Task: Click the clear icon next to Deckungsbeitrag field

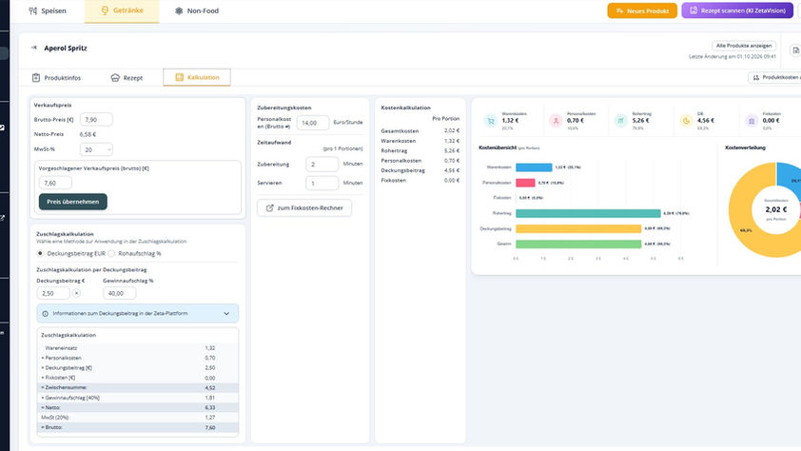Action: pyautogui.click(x=77, y=293)
